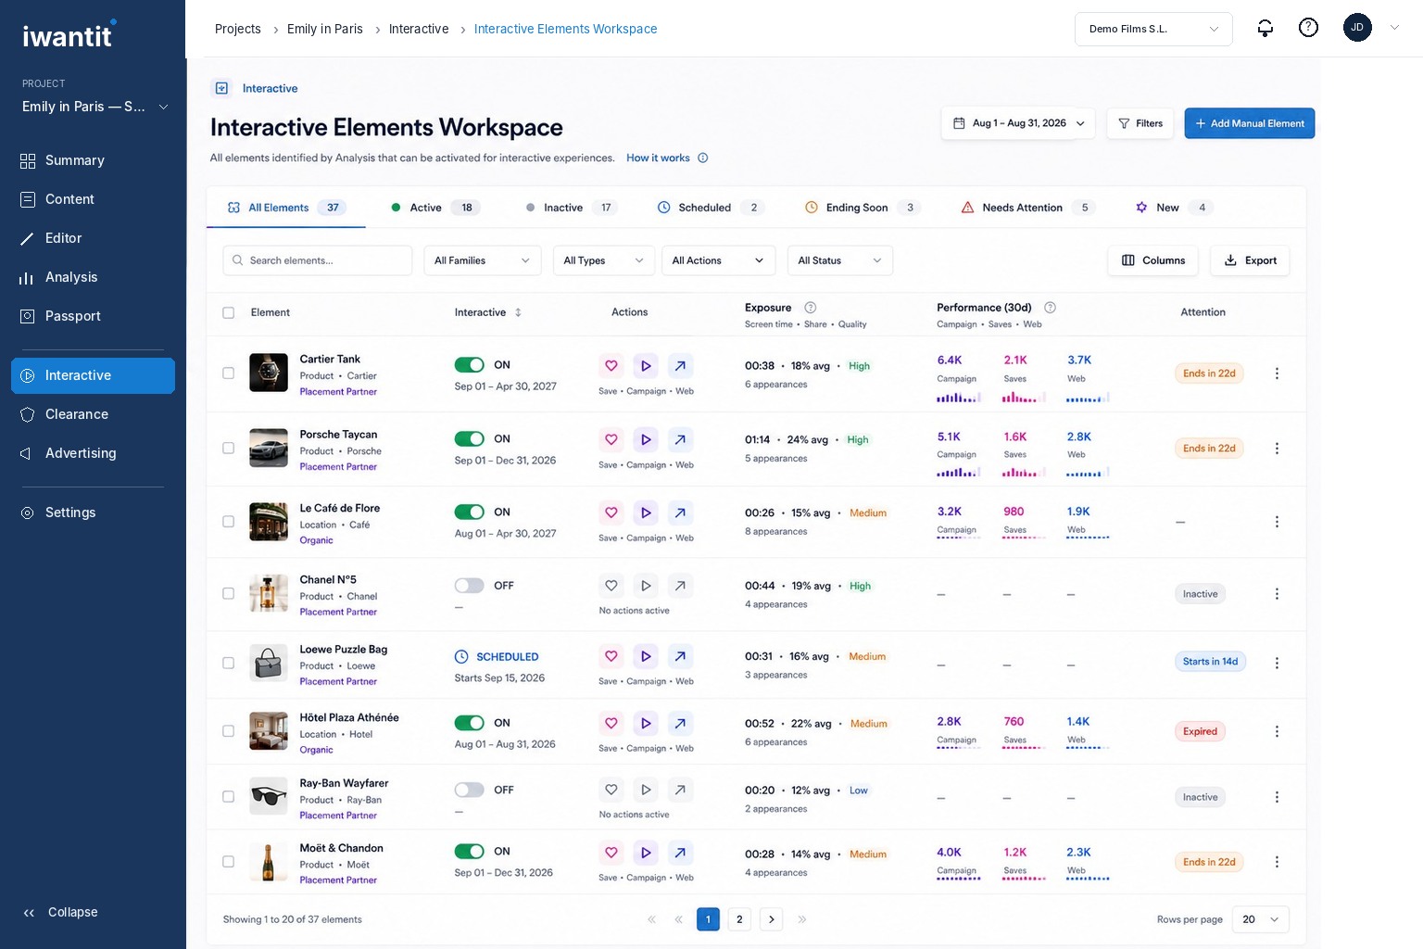Image resolution: width=1423 pixels, height=949 pixels.
Task: Open the row menu for Chanel N°5
Action: coord(1277,594)
